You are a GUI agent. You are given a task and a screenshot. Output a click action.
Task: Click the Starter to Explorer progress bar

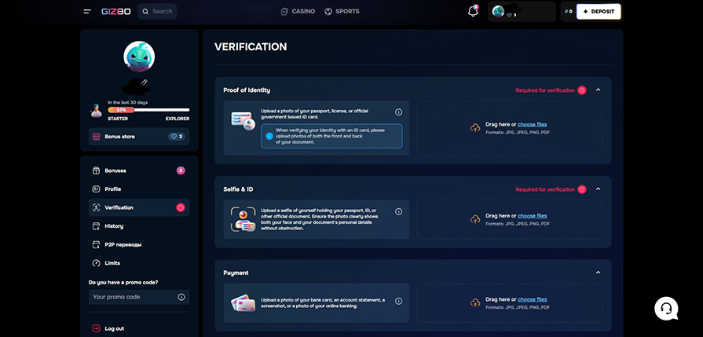(139, 110)
